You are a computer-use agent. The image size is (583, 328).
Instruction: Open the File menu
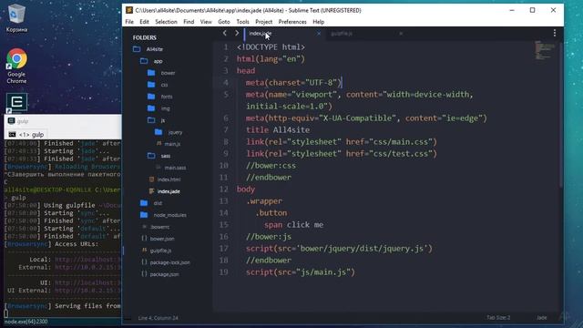coord(129,22)
